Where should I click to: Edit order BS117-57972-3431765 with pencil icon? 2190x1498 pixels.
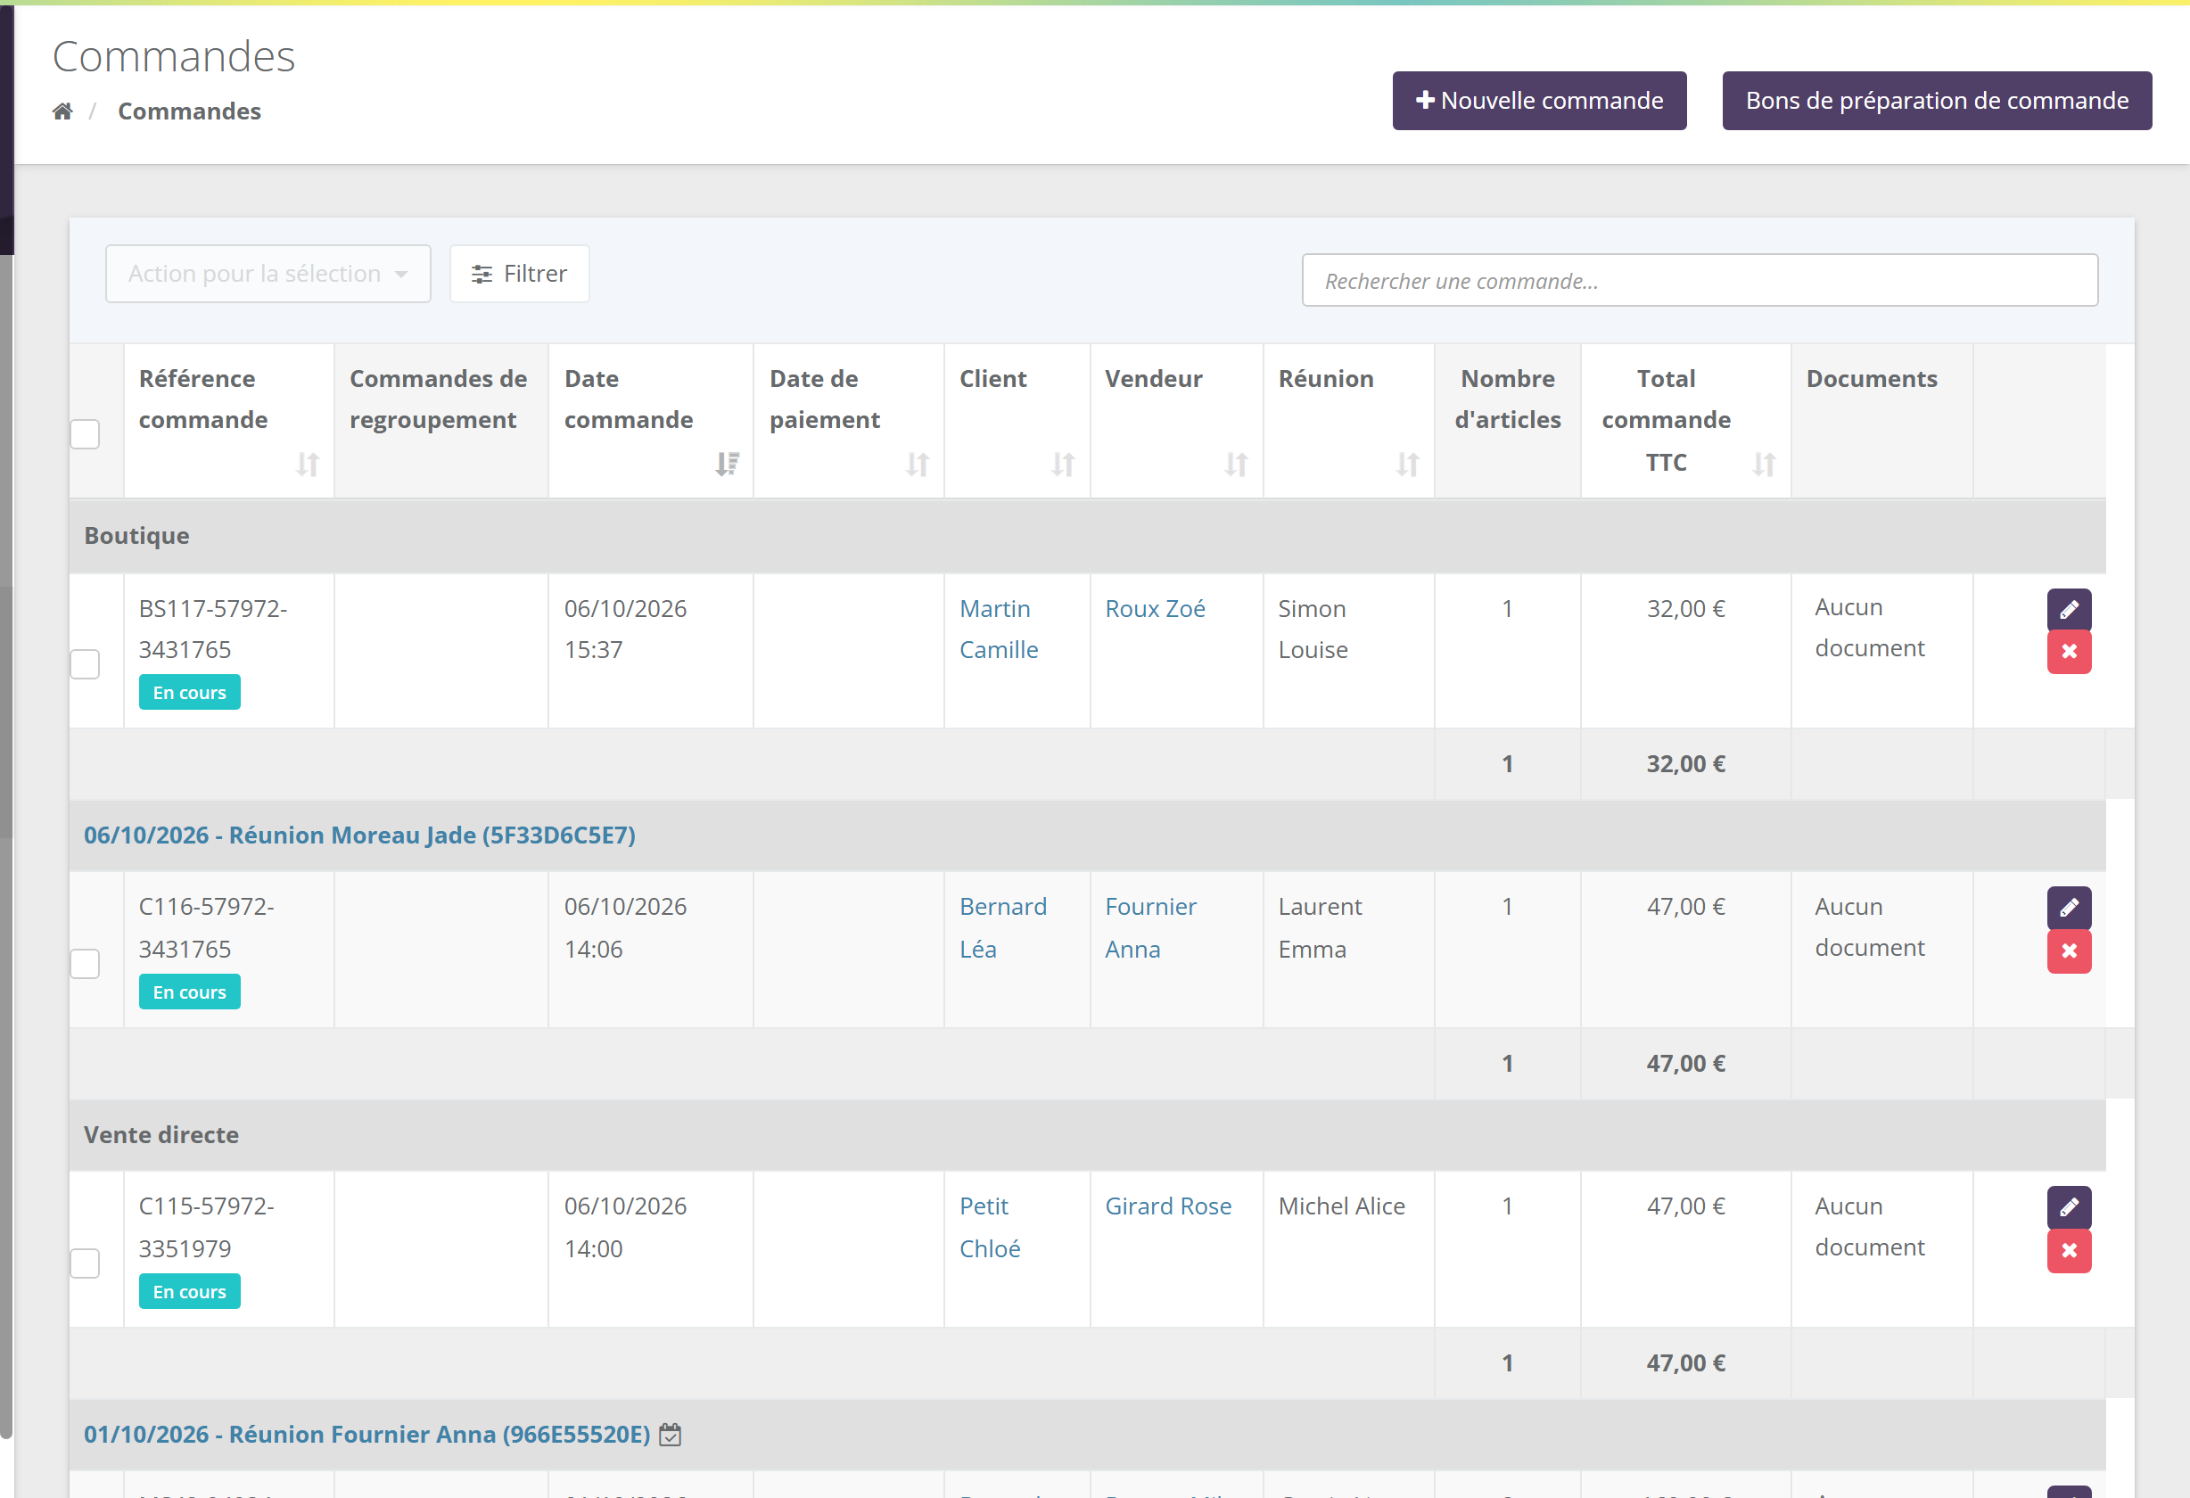pyautogui.click(x=2069, y=610)
